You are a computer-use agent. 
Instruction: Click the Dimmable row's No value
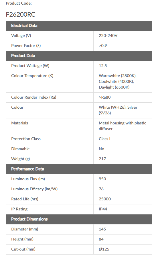[102, 149]
